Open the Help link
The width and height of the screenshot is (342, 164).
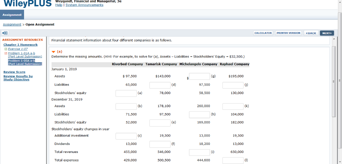click(x=59, y=5)
